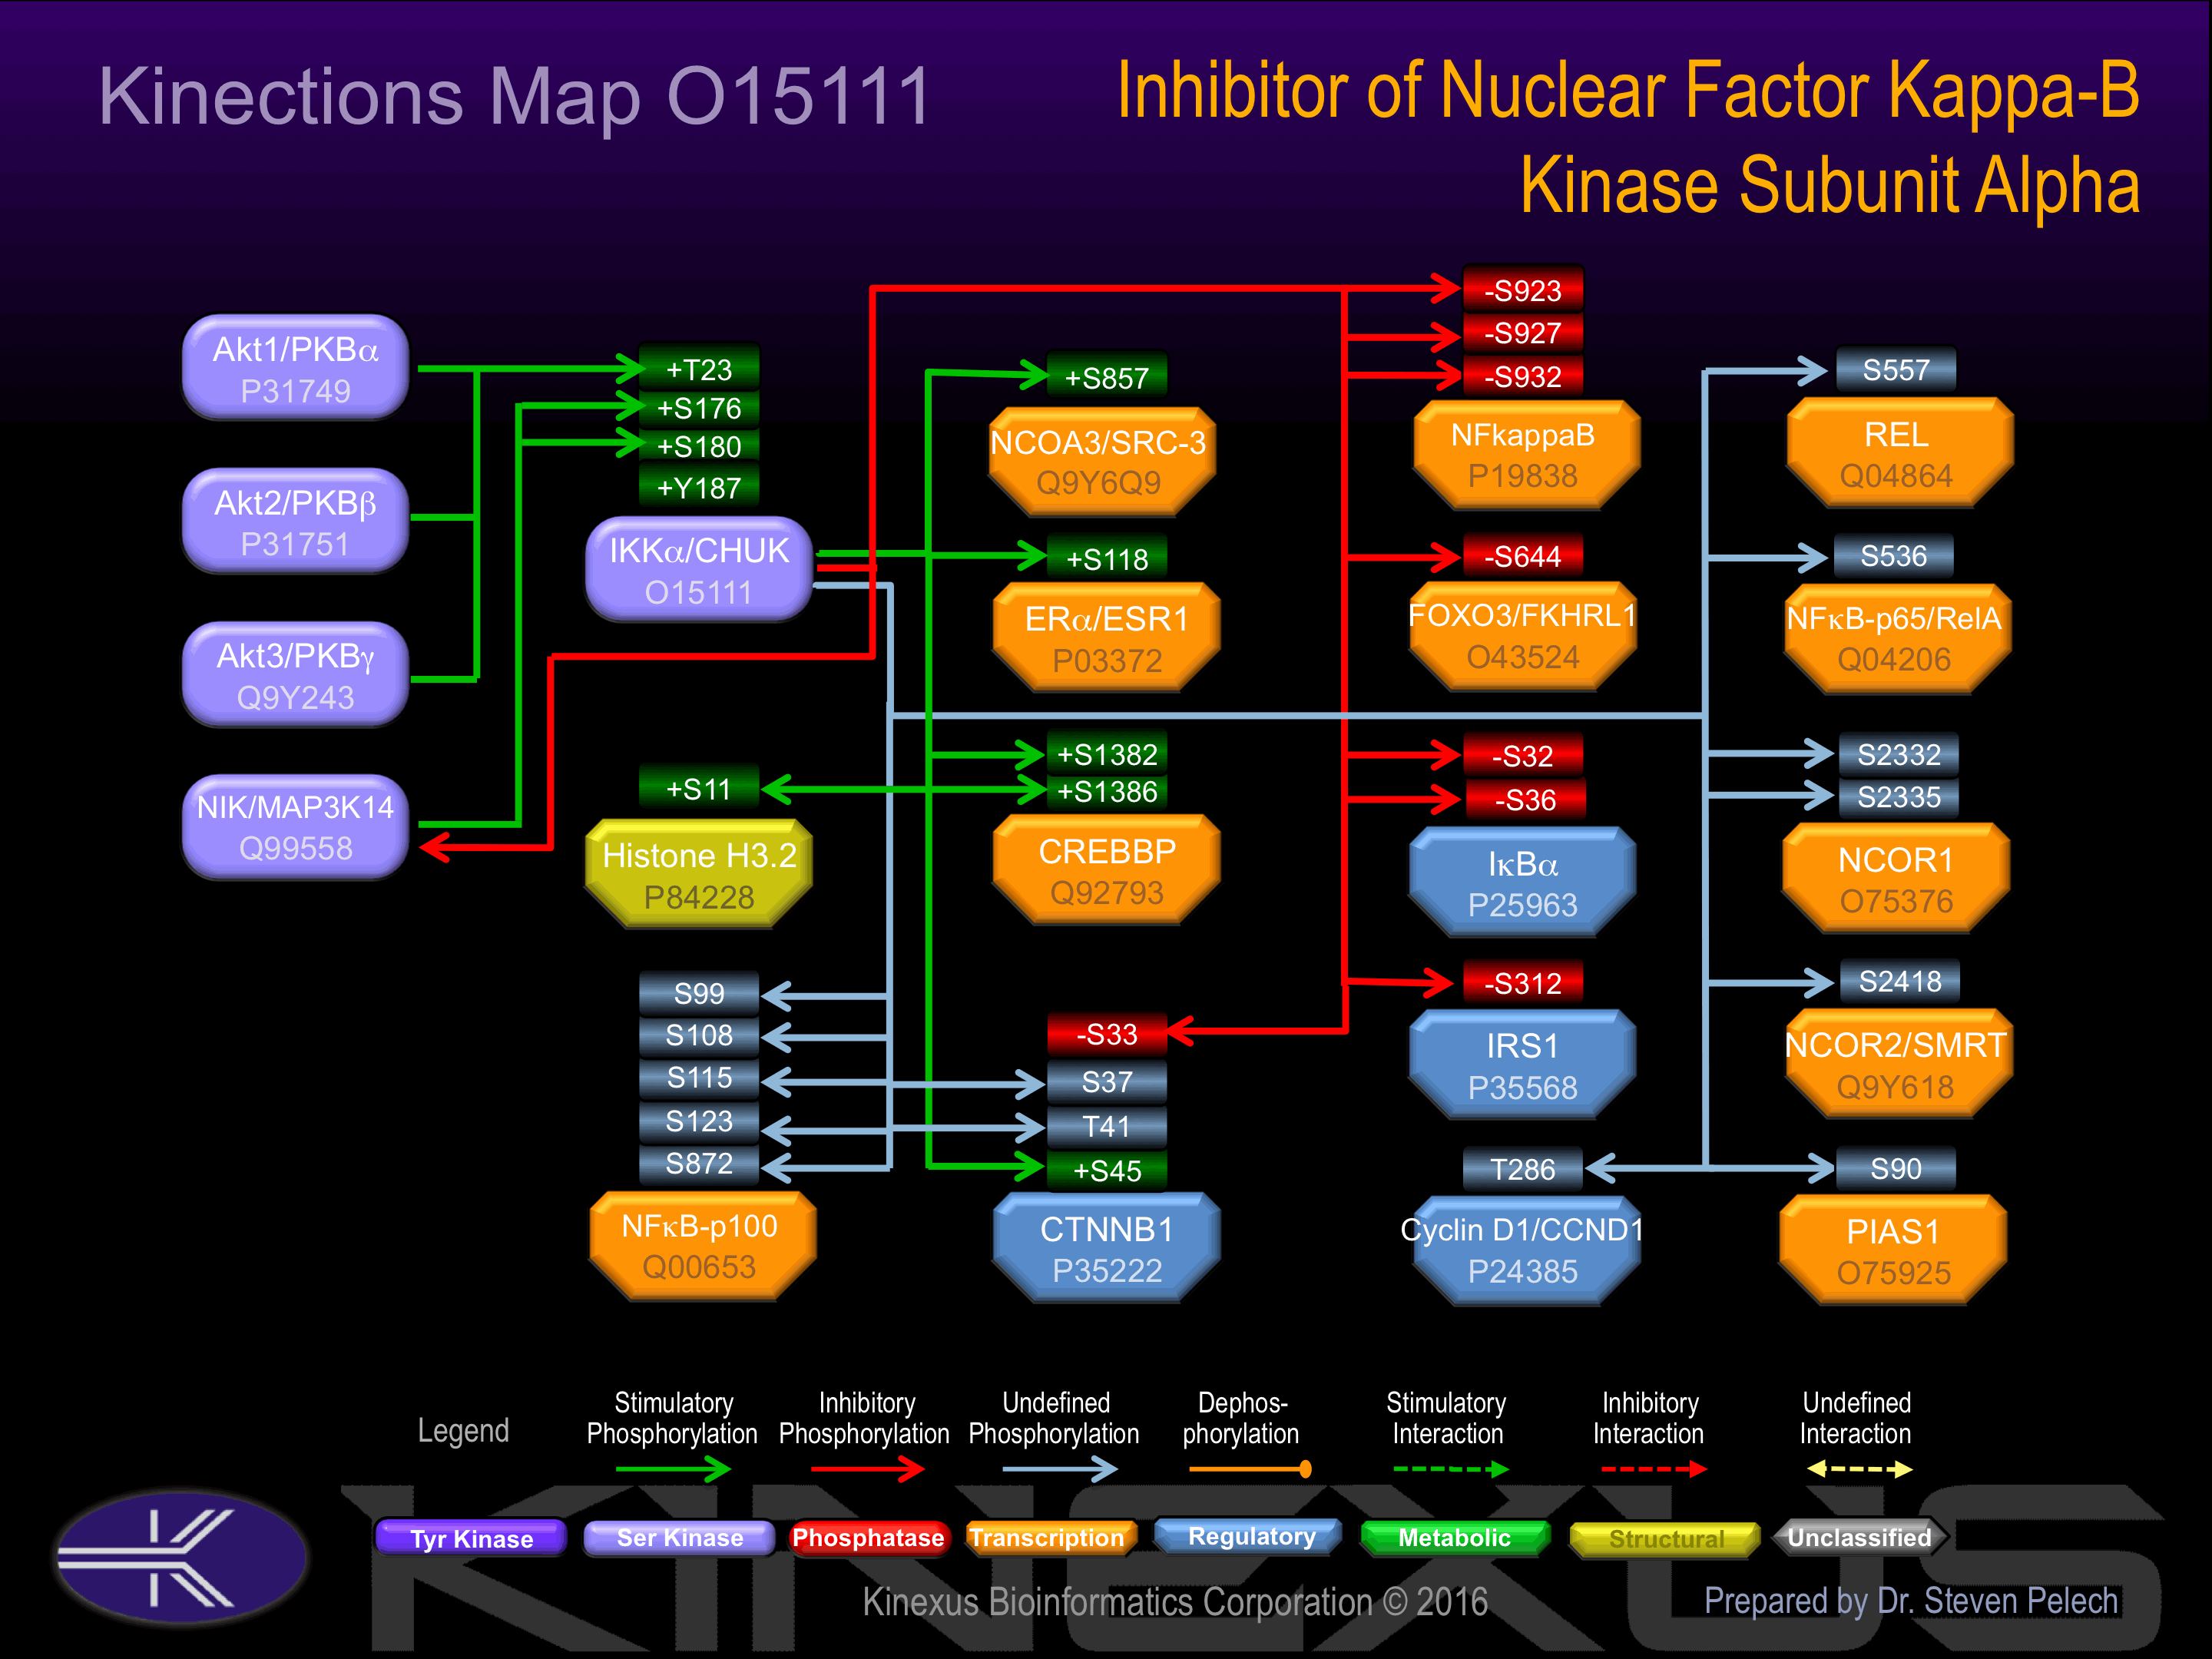Viewport: 2212px width, 1659px height.
Task: Click the S557 site on REL
Action: pos(1896,369)
